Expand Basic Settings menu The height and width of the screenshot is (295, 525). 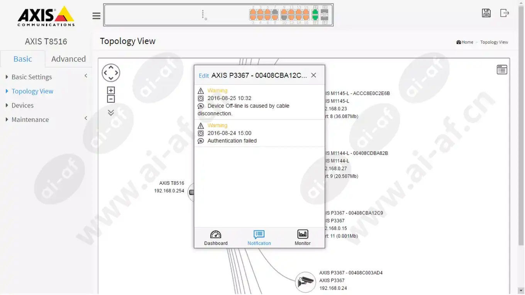pyautogui.click(x=32, y=77)
